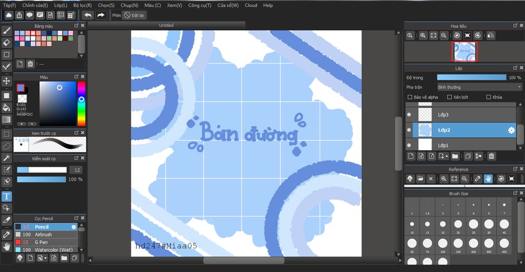This screenshot has height=272, width=525.
Task: Click the Redo arrow button
Action: (100, 15)
